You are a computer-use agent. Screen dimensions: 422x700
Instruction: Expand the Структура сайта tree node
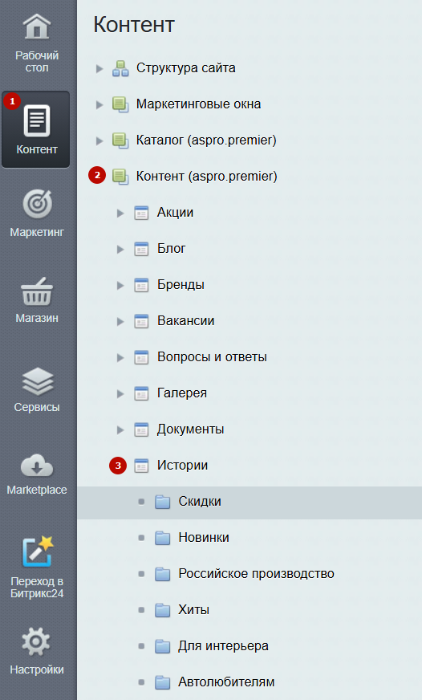pyautogui.click(x=99, y=69)
